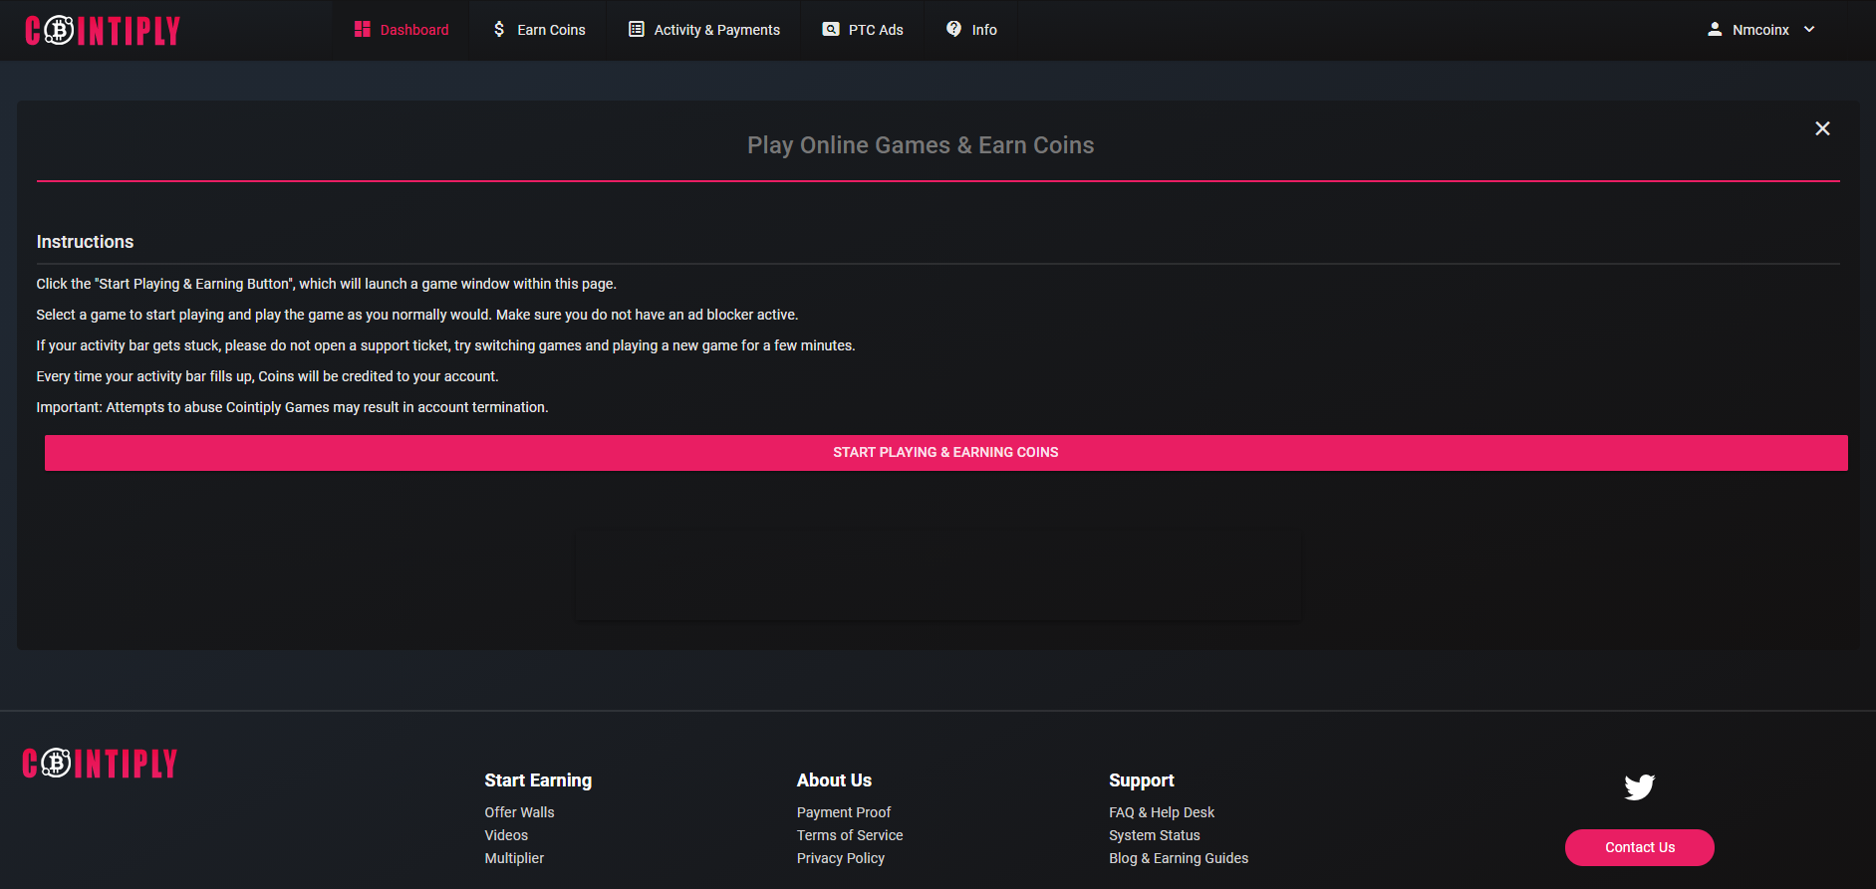1876x889 pixels.
Task: Open the Info menu
Action: pos(971,30)
